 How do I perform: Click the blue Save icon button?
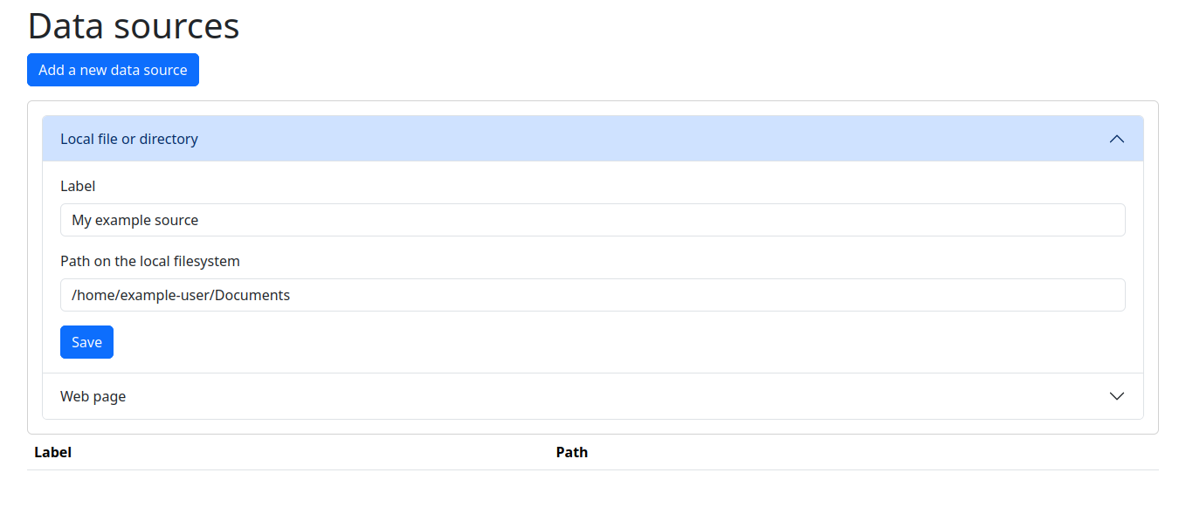86,342
